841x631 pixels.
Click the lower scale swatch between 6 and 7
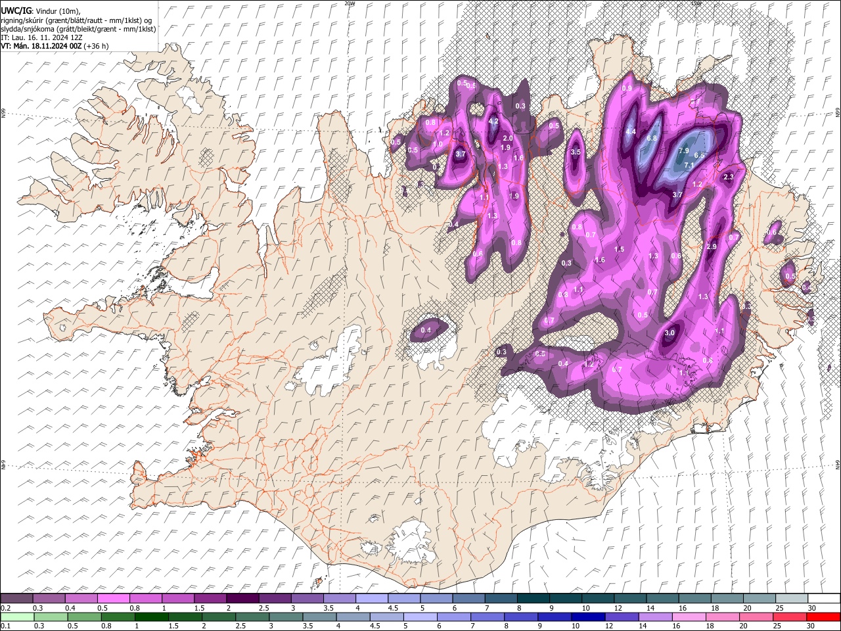pos(453,617)
